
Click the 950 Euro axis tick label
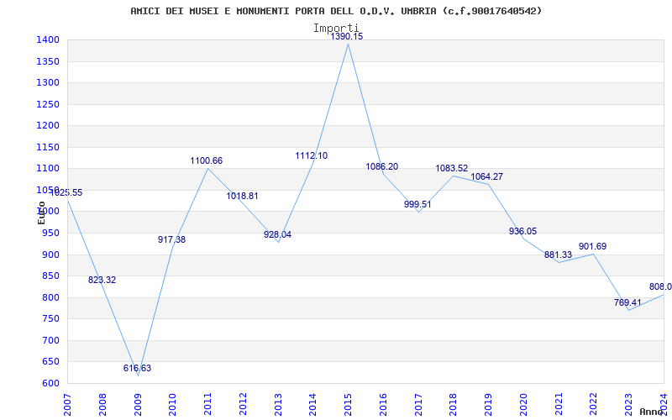tap(50, 234)
